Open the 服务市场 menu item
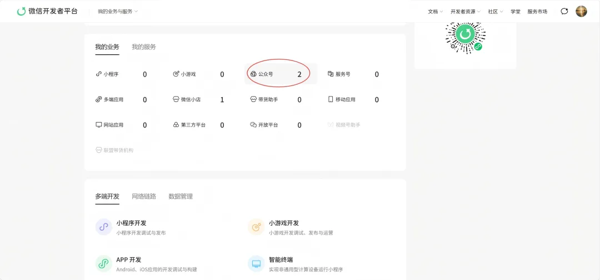This screenshot has height=280, width=600. (x=537, y=12)
